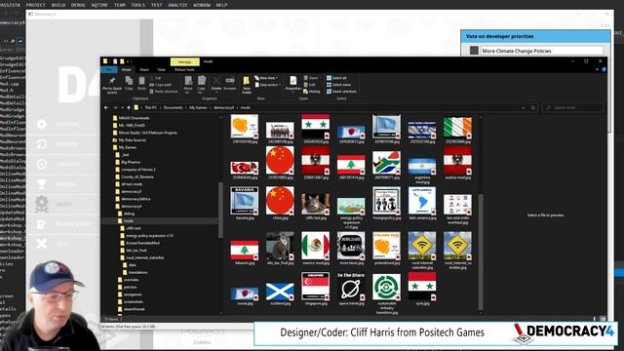624x351 pixels.
Task: Open the Picture Tools tab
Action: (x=184, y=69)
